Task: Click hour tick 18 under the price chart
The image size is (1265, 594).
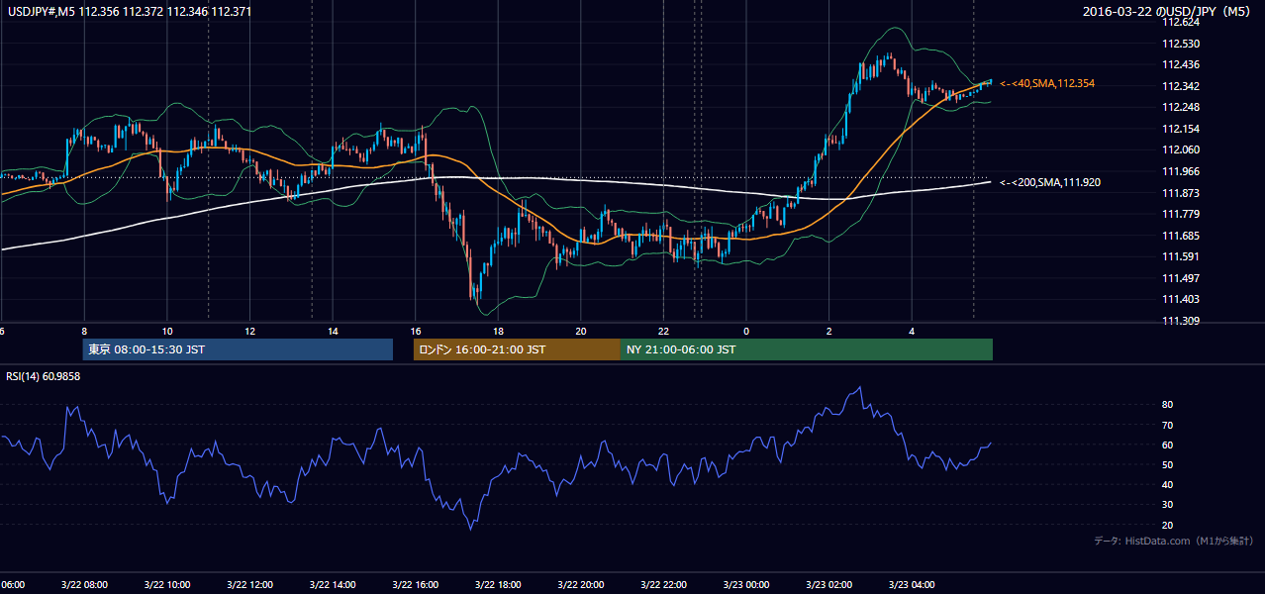Action: (x=498, y=332)
